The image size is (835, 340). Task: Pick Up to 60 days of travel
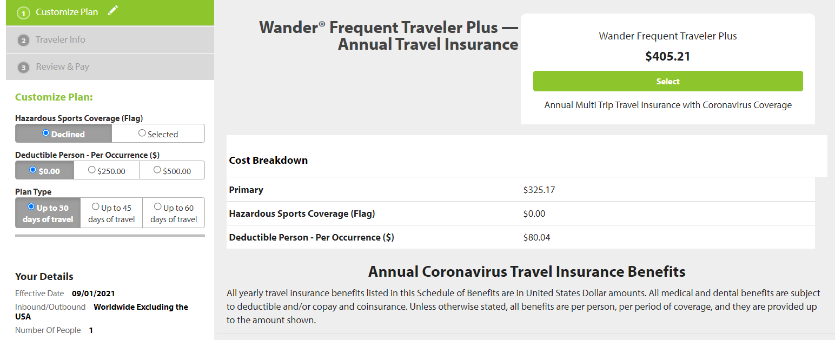[x=174, y=213]
